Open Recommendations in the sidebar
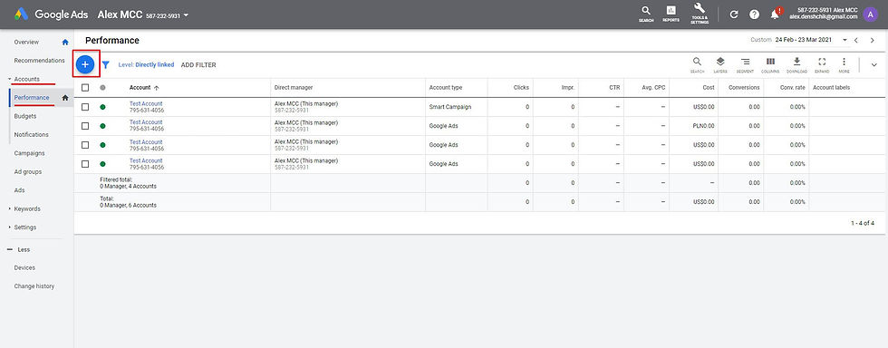 (x=40, y=61)
